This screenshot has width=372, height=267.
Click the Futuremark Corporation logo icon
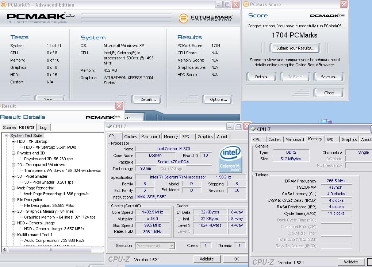183,18
